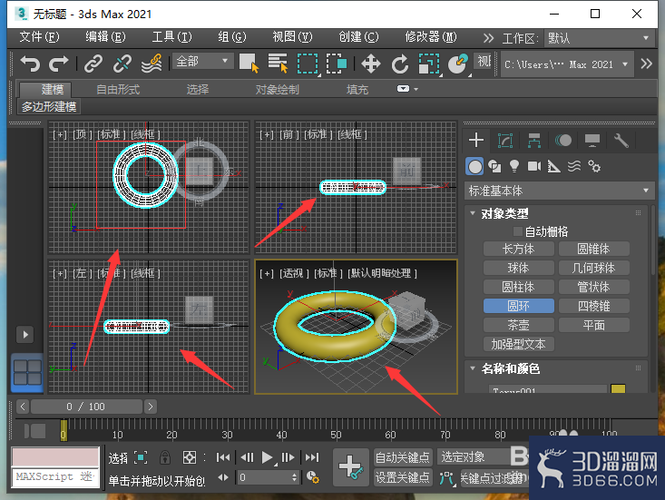Screen dimensions: 665x500
Task: Open the 文件(F) menu
Action: pos(39,37)
